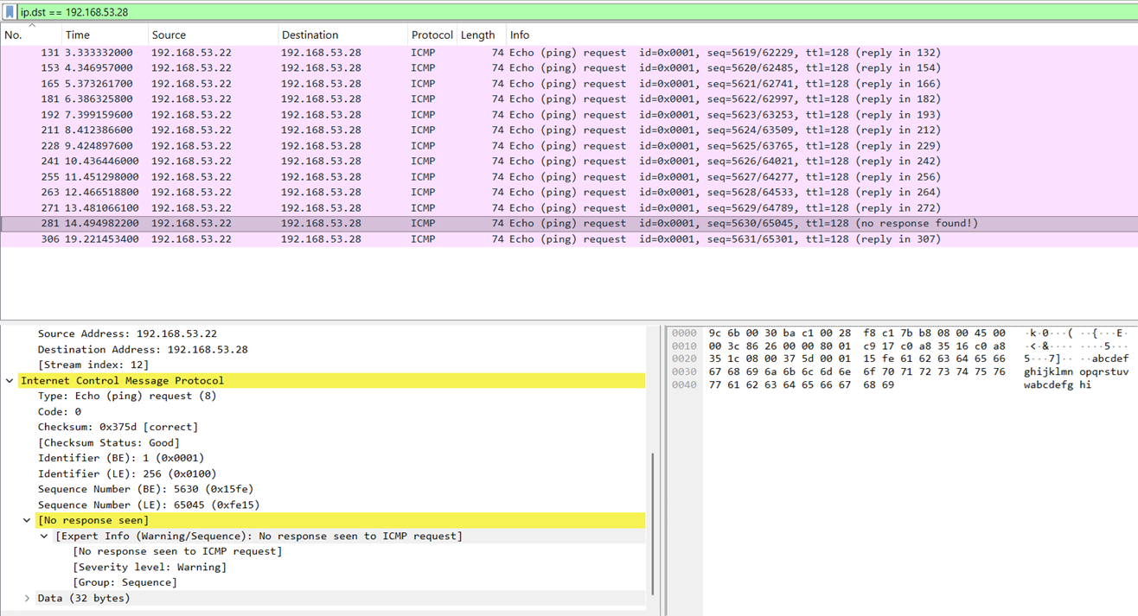1138x616 pixels.
Task: Select the Severity level: Warning line
Action: [150, 568]
